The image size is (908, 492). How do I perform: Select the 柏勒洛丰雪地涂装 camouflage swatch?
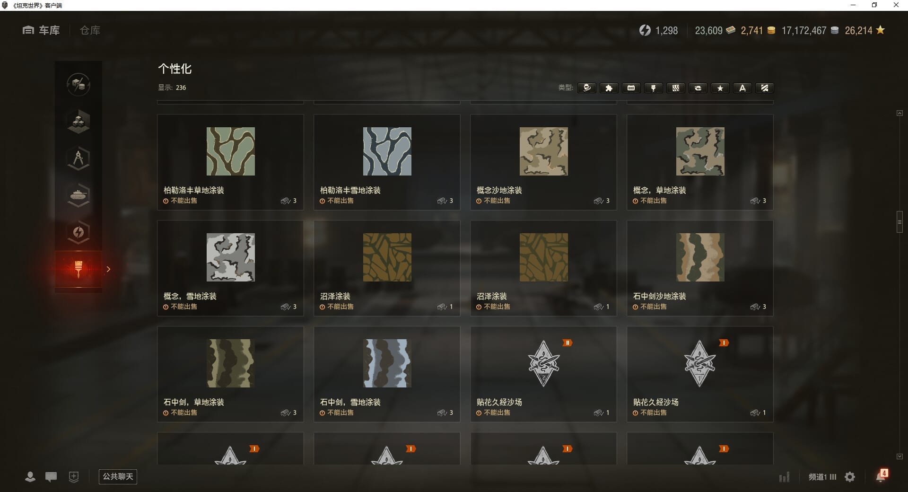point(387,151)
